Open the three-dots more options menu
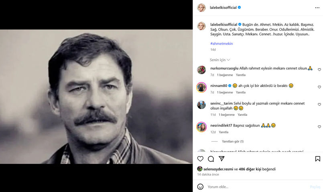This screenshot has width=323, height=192. tap(317, 8)
